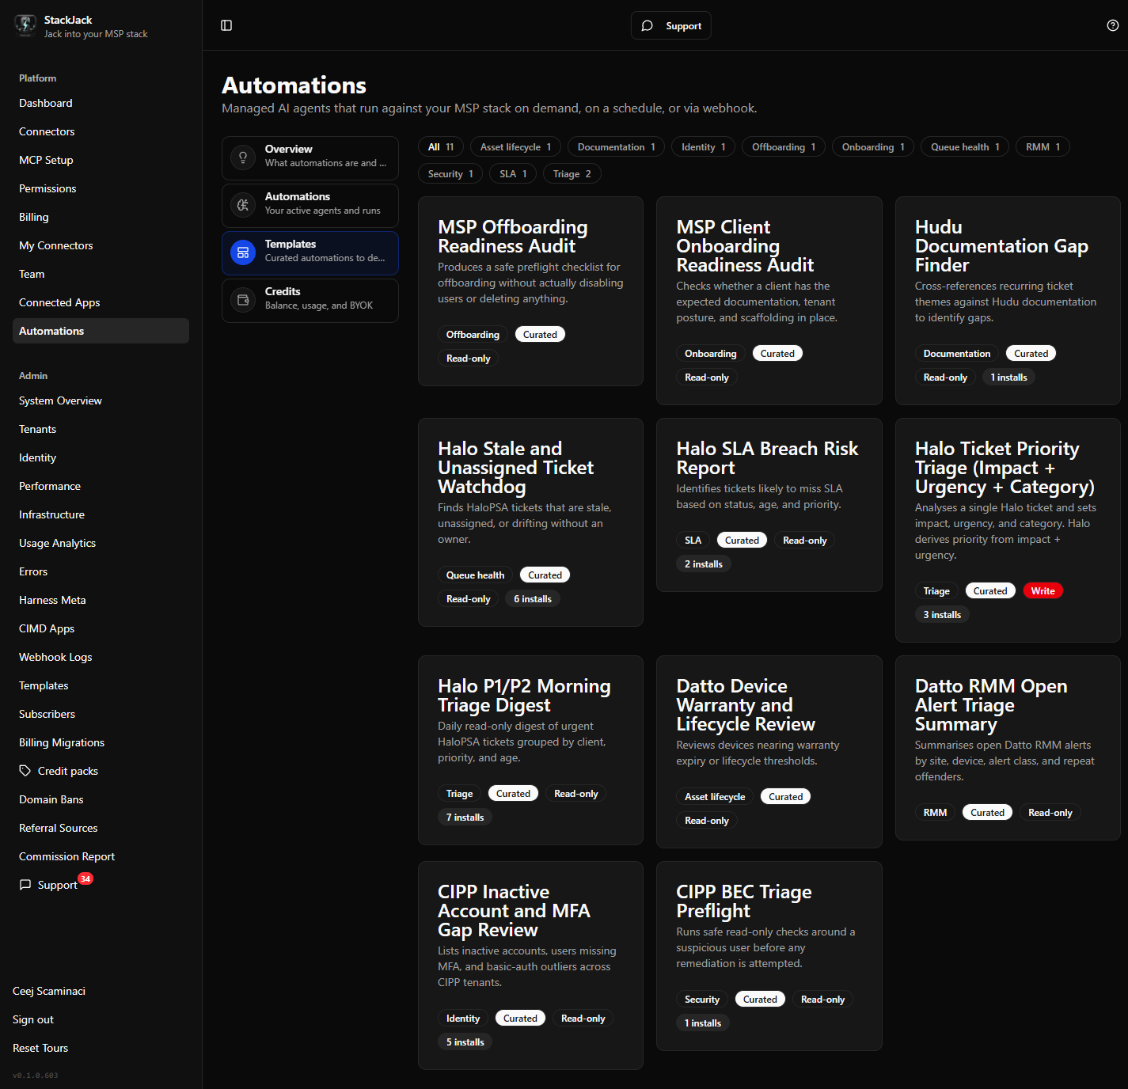Filter by Security category chip
The image size is (1128, 1089).
coord(450,173)
